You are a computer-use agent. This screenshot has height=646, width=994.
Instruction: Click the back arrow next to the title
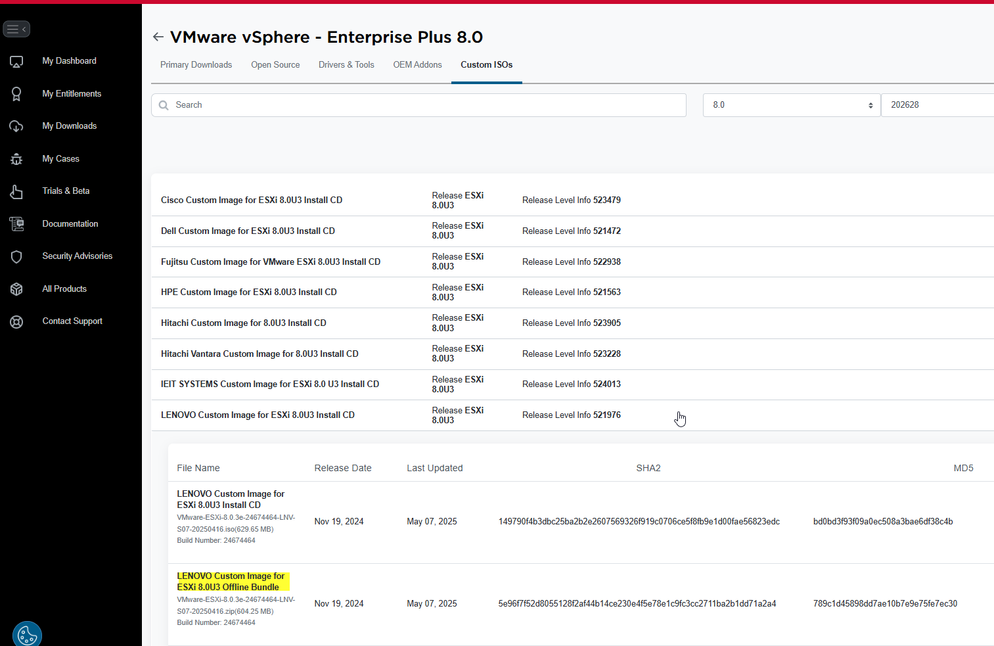click(158, 37)
